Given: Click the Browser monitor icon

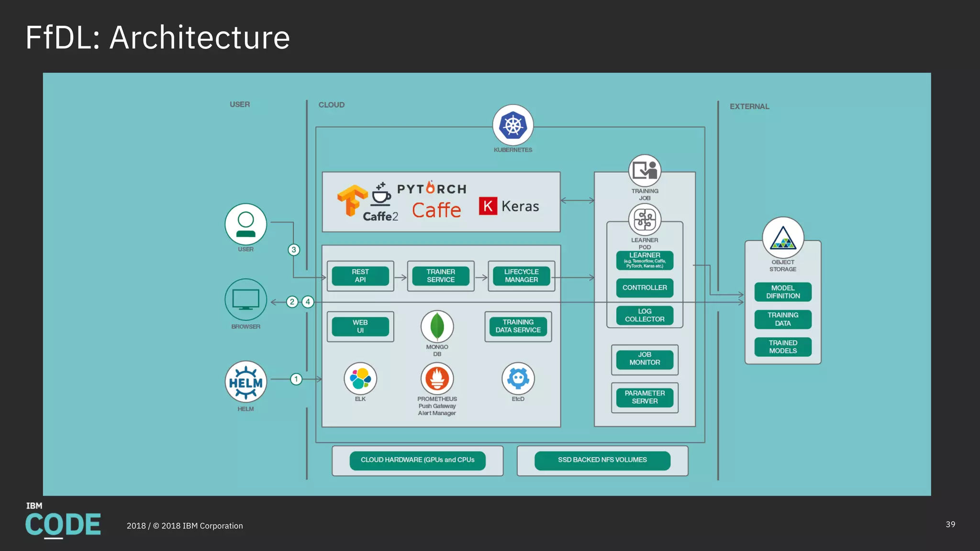Looking at the screenshot, I should tap(245, 300).
